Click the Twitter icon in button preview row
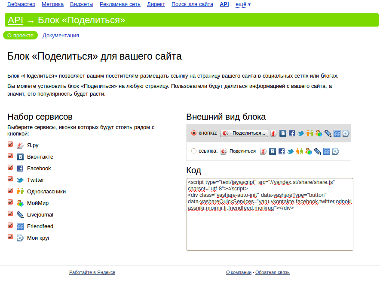 [301, 133]
